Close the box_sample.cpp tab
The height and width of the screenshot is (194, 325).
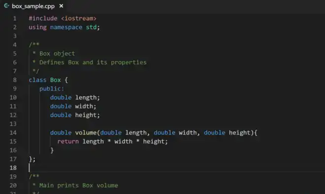[61, 6]
